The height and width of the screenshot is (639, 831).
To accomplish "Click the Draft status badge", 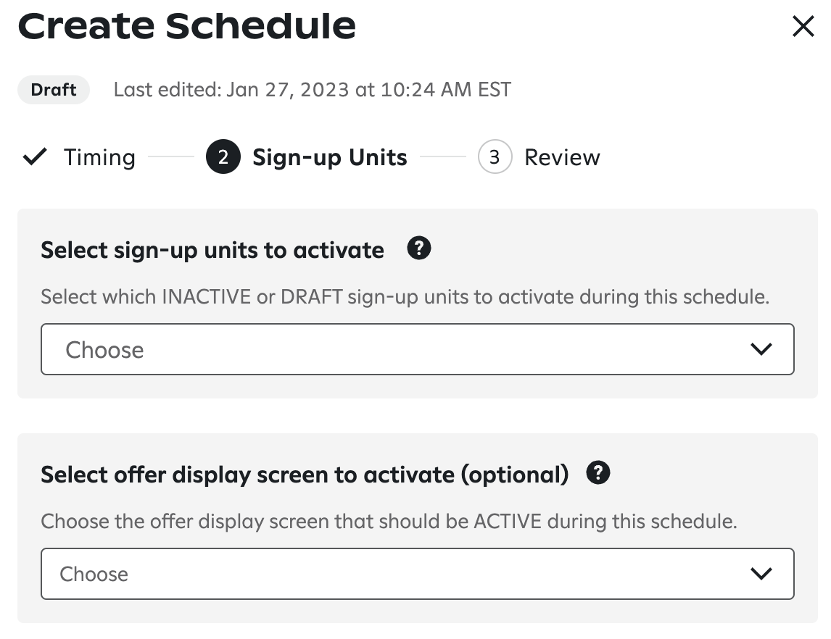I will coord(54,90).
